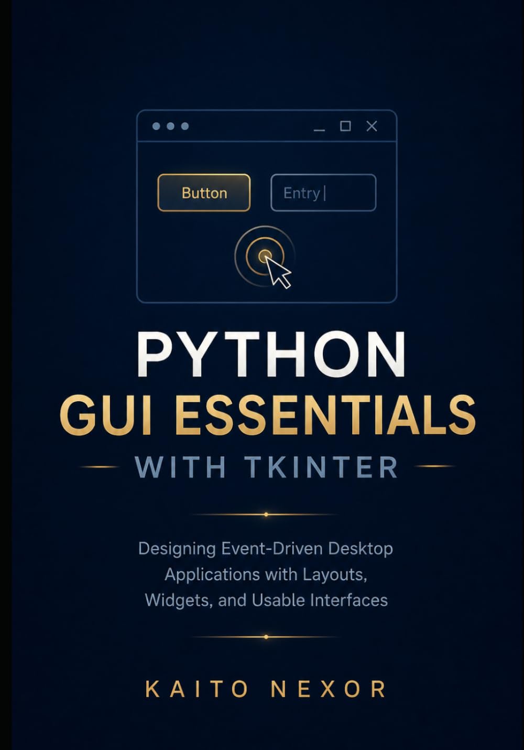
Task: Click the line 'Widgets, and Usable Interfaces'
Action: (x=266, y=600)
